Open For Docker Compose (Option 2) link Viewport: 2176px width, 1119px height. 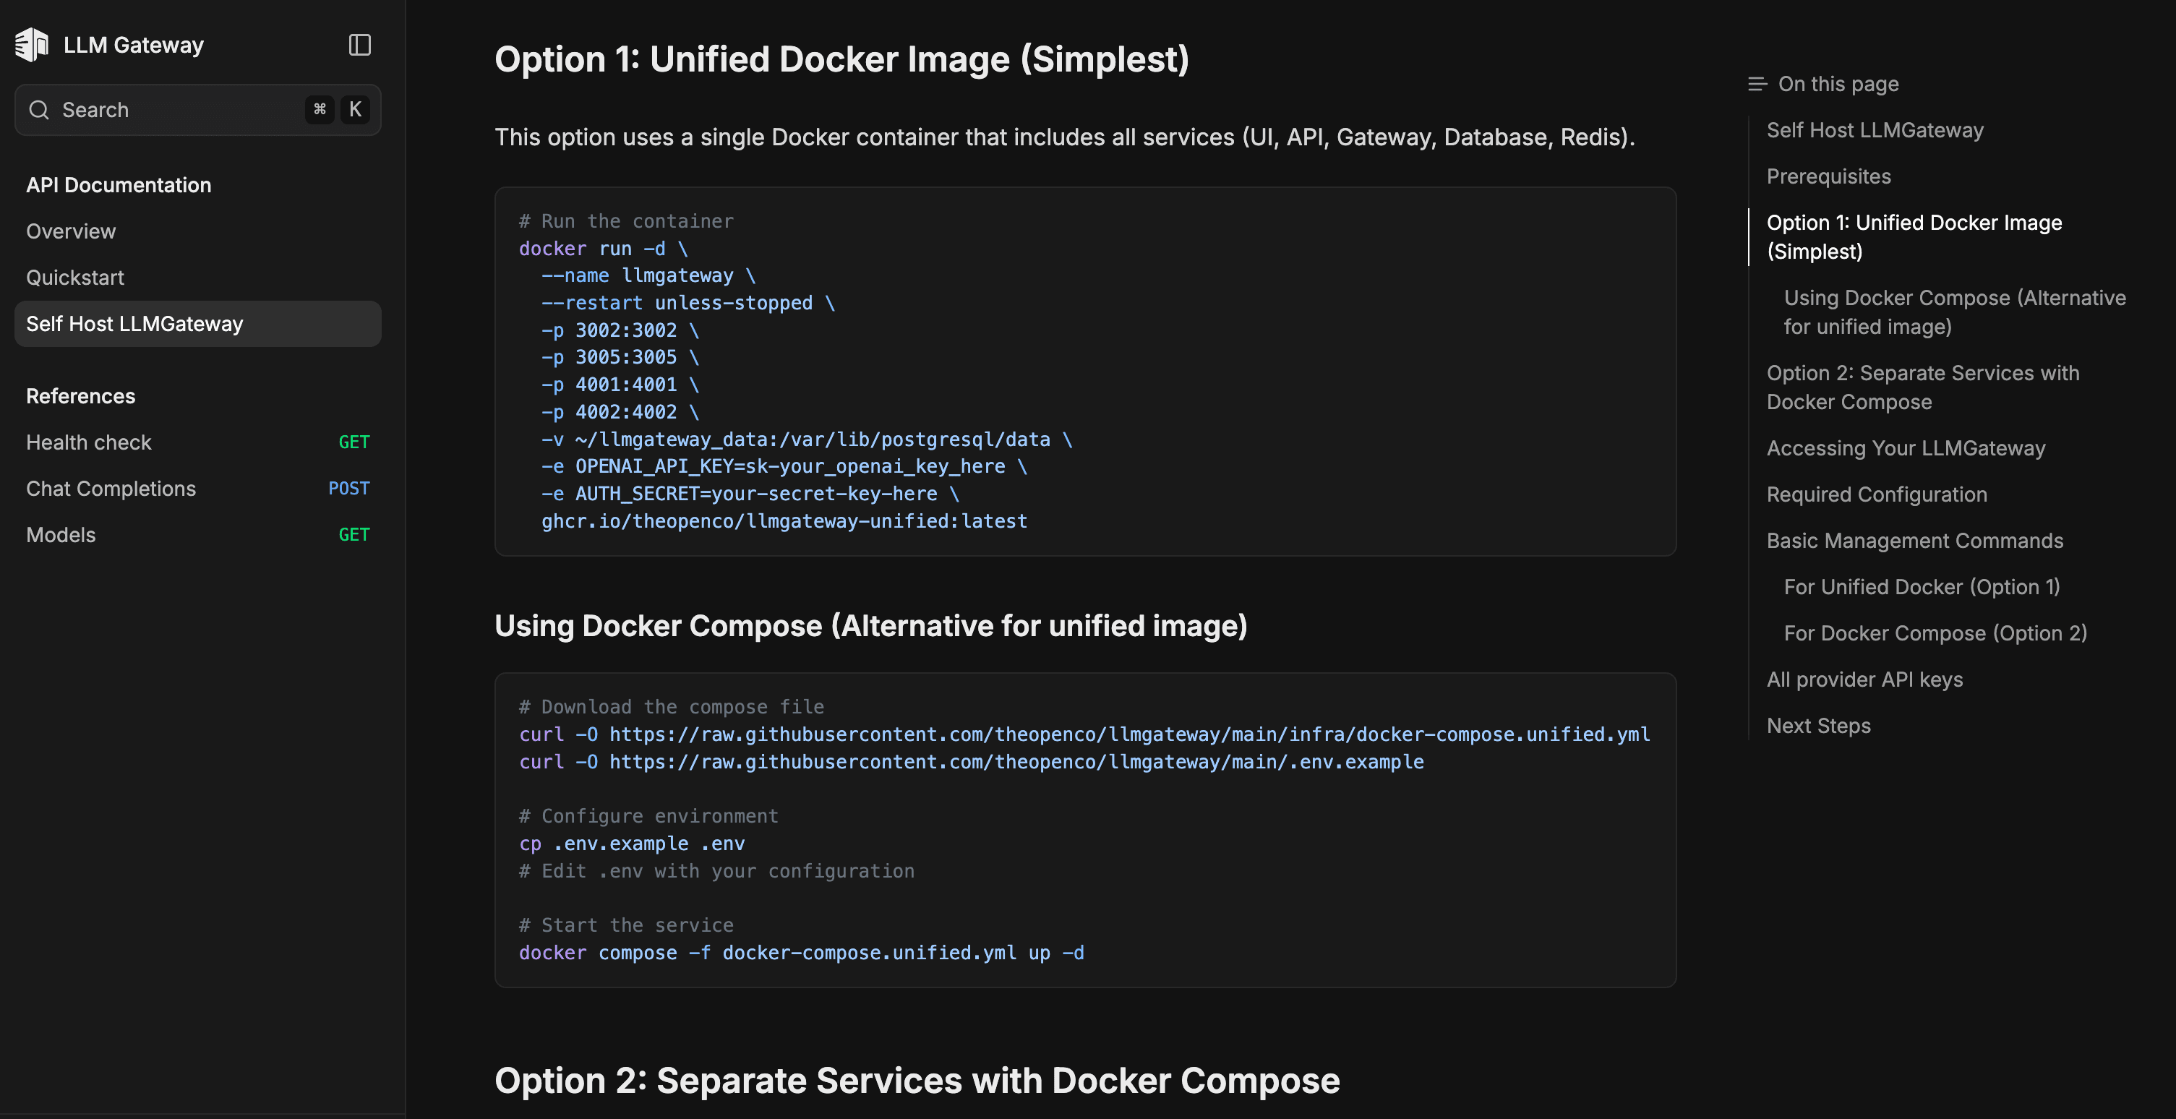[x=1935, y=633]
